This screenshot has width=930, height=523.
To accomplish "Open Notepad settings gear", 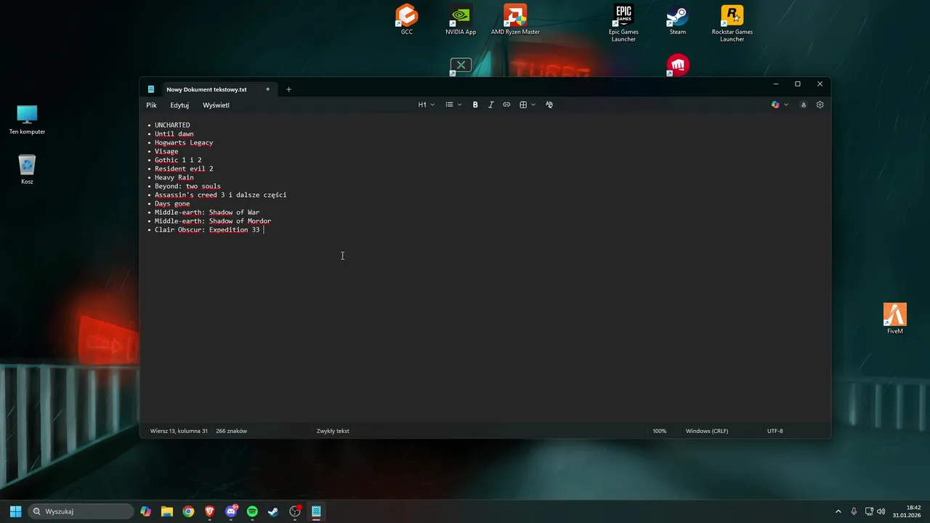I will click(x=820, y=105).
